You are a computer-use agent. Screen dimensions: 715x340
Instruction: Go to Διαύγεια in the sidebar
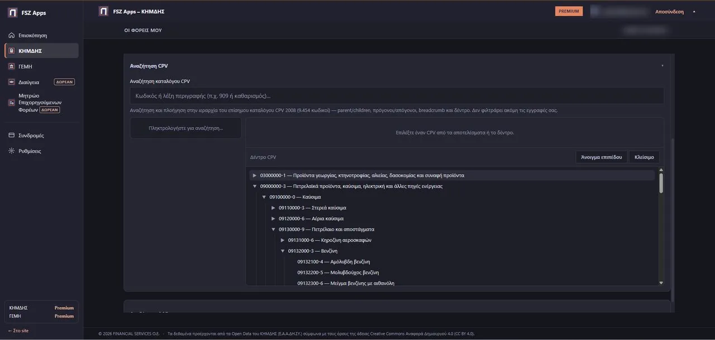tap(41, 82)
